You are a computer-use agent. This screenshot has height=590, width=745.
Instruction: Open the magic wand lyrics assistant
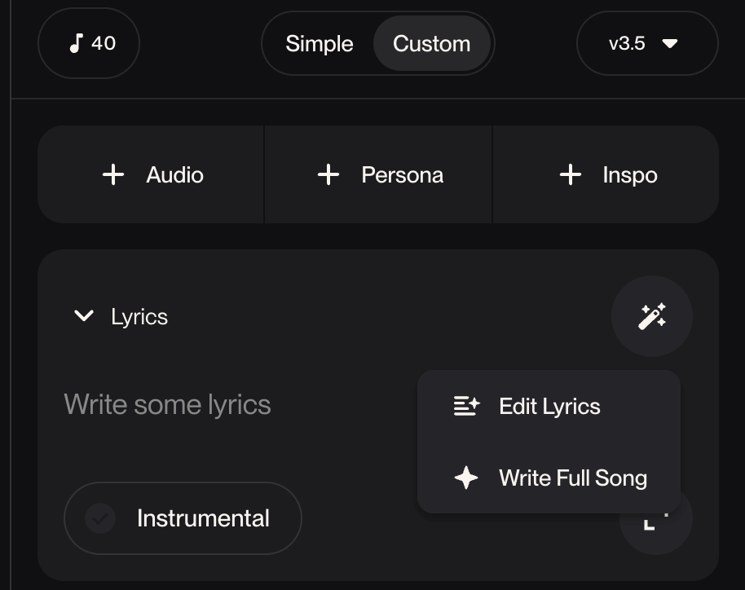coord(651,316)
